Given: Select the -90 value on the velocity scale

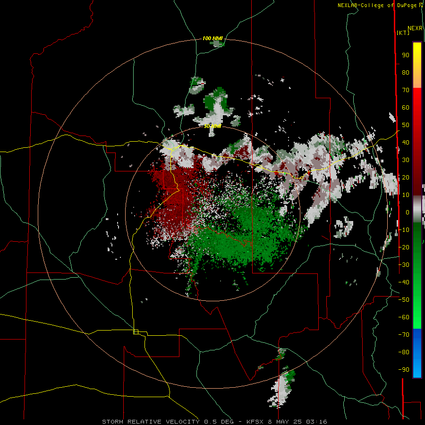Looking at the screenshot, I should 404,370.
